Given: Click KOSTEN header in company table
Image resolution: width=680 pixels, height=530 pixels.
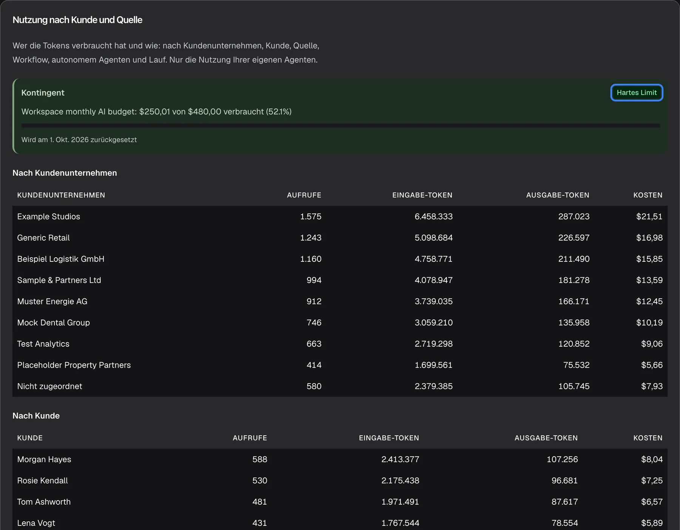Looking at the screenshot, I should (x=648, y=195).
